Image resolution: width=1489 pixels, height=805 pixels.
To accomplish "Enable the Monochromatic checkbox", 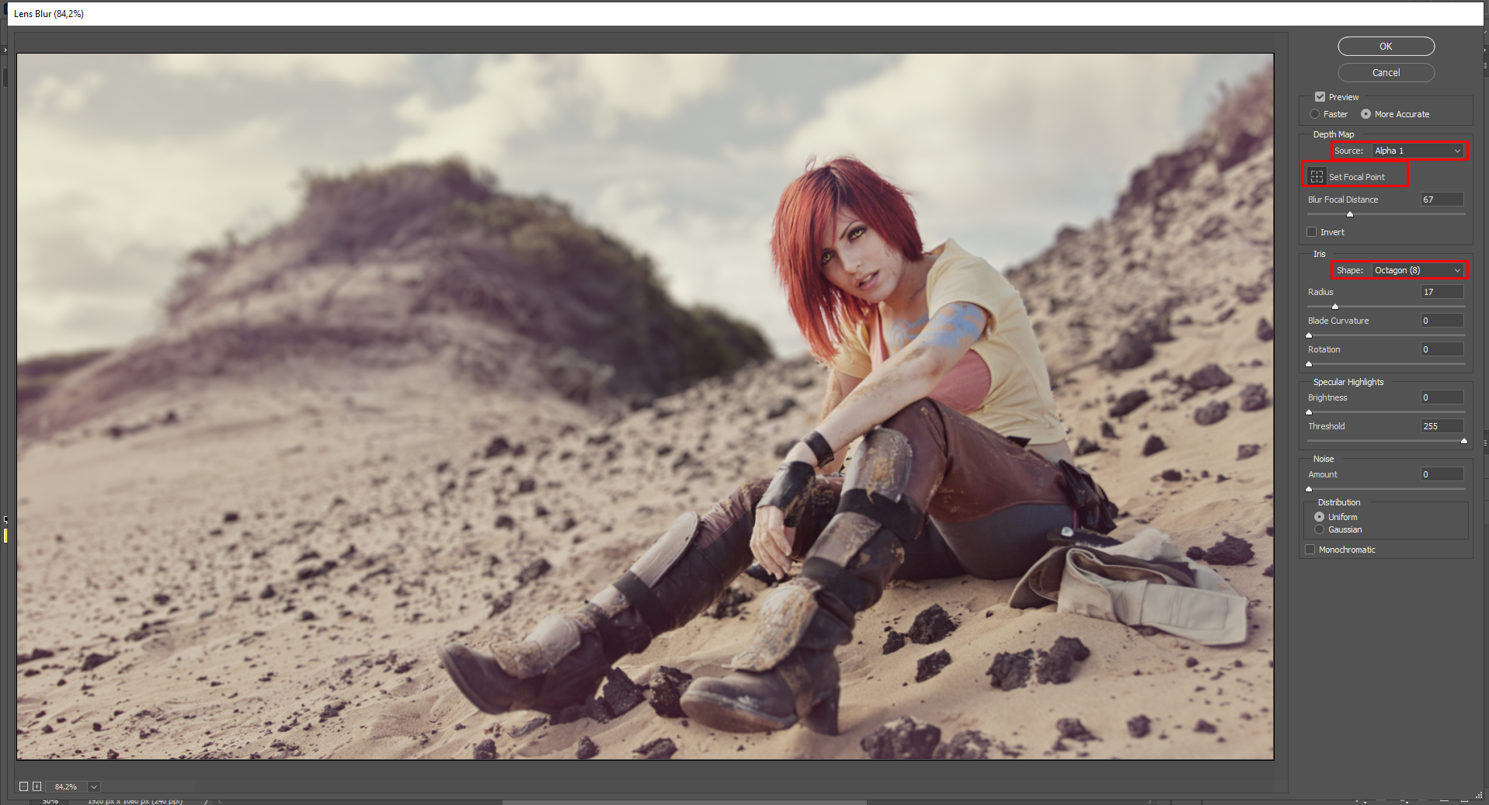I will click(x=1310, y=550).
